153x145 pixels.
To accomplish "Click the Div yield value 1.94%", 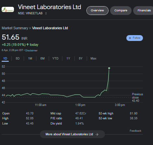I will (x=80, y=124).
